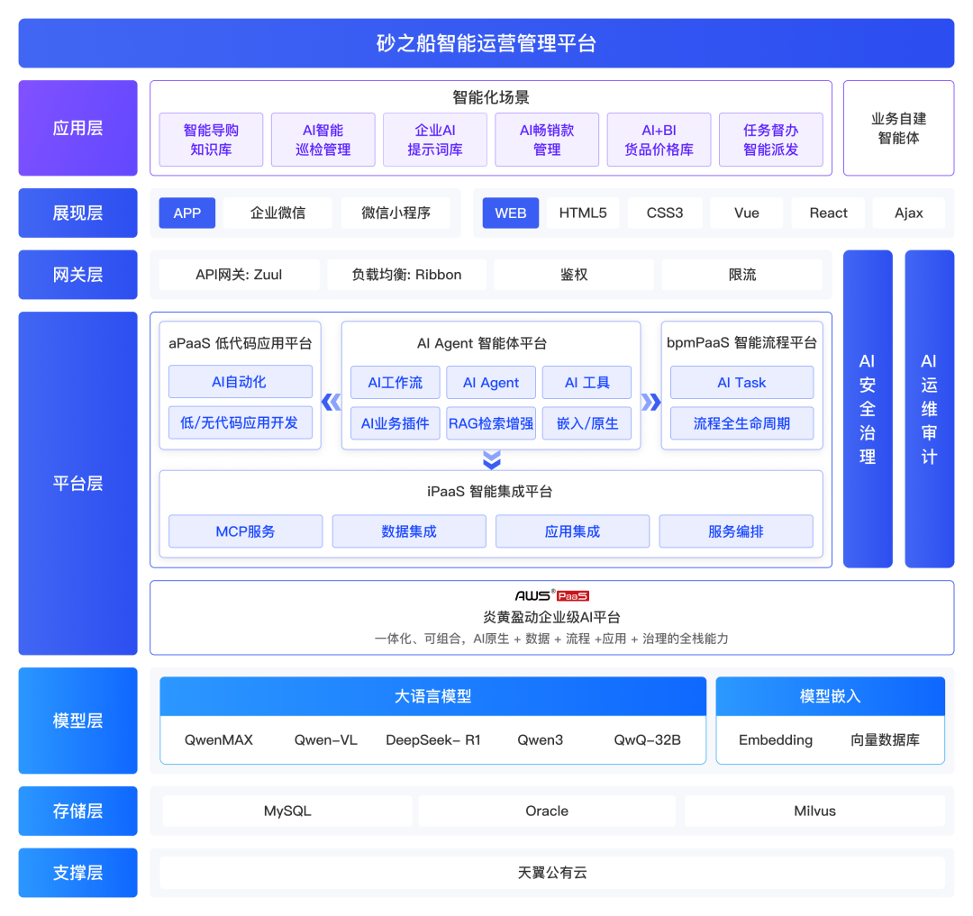Select the 存储层 layer label
Viewport: 973px width, 916px height.
pos(77,812)
